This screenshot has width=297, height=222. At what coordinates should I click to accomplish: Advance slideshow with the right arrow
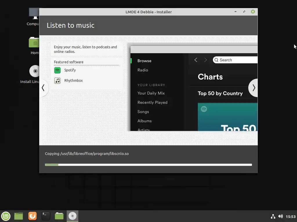[253, 88]
